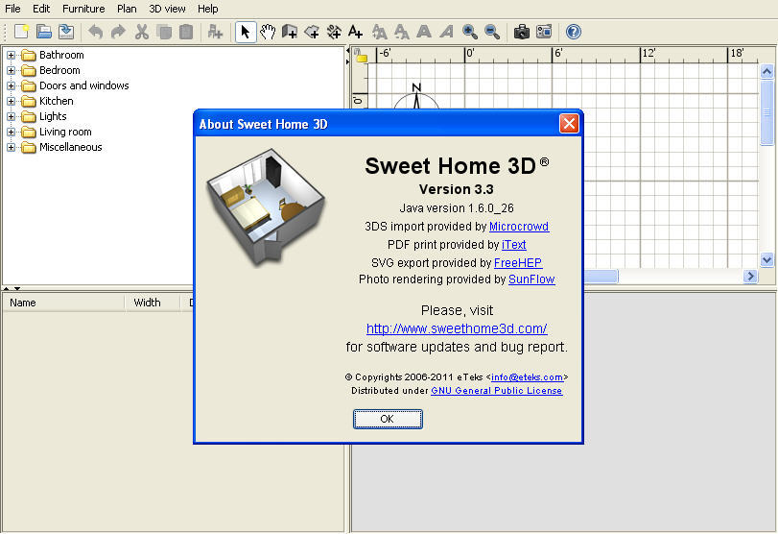Screen dimensions: 778x534
Task: Click OK in the About dialog
Action: [x=388, y=419]
